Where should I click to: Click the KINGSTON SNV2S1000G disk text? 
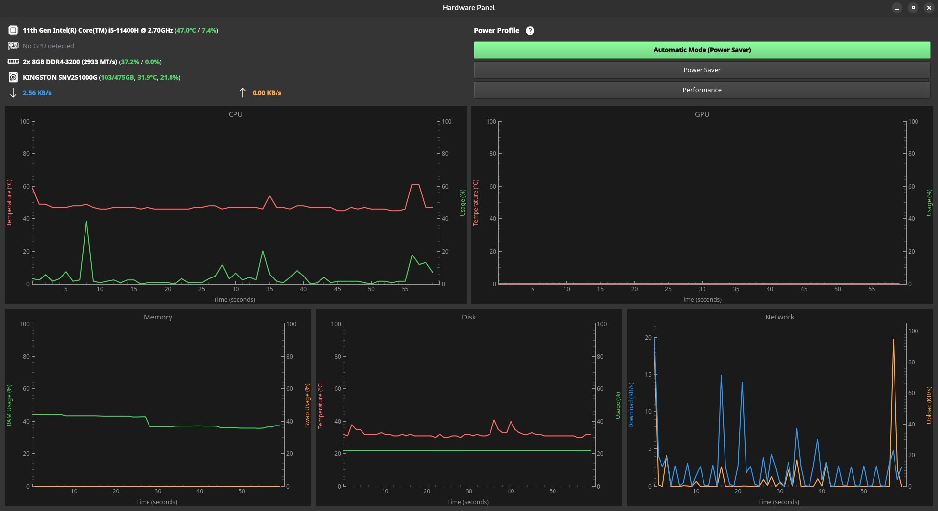pyautogui.click(x=60, y=77)
